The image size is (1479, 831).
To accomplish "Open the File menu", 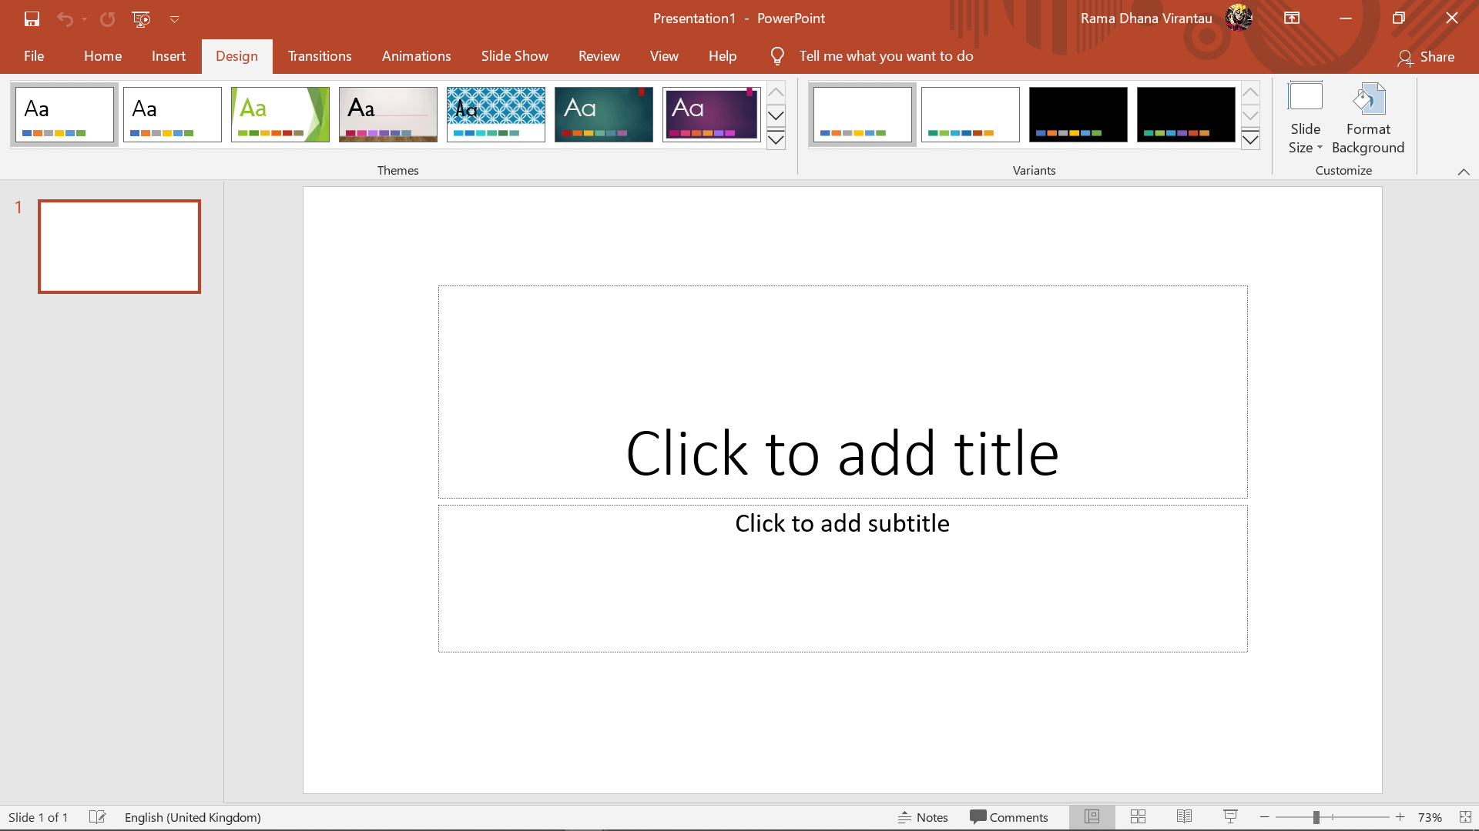I will [34, 56].
